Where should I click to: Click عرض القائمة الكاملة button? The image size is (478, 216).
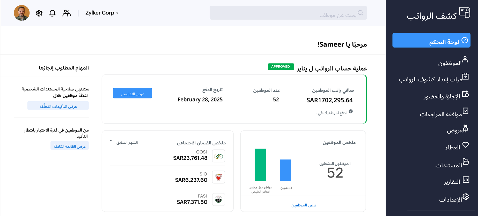click(x=70, y=146)
